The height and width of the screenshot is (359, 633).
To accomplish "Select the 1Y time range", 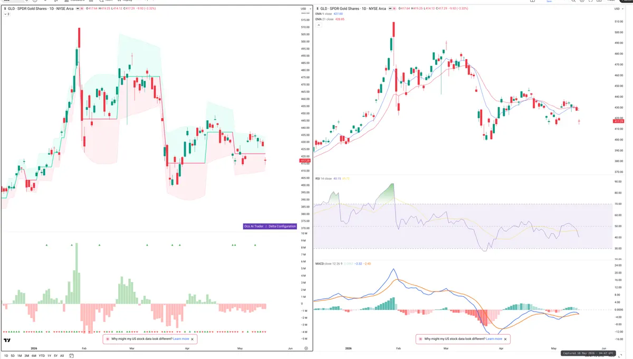I will coord(49,356).
